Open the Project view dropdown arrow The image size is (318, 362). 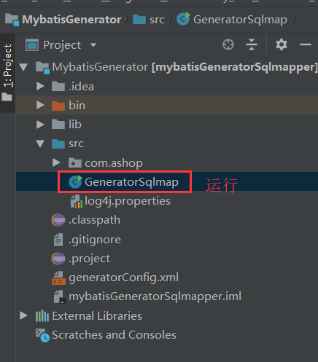click(x=93, y=45)
